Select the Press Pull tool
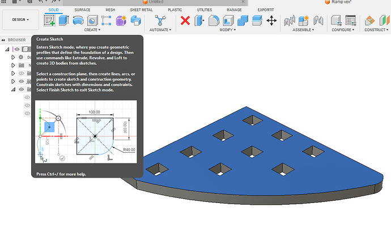This screenshot has width=391, height=229. 199,21
